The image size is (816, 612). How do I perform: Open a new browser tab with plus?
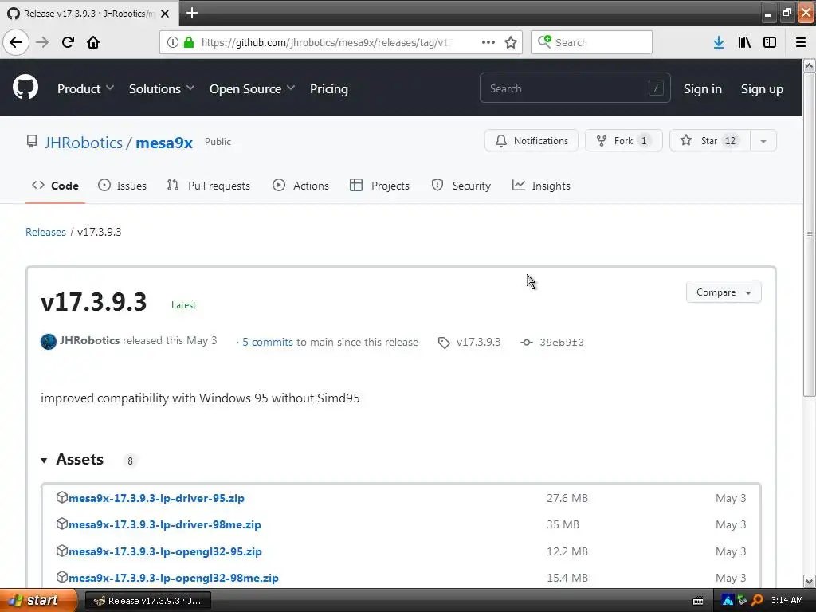coord(192,13)
